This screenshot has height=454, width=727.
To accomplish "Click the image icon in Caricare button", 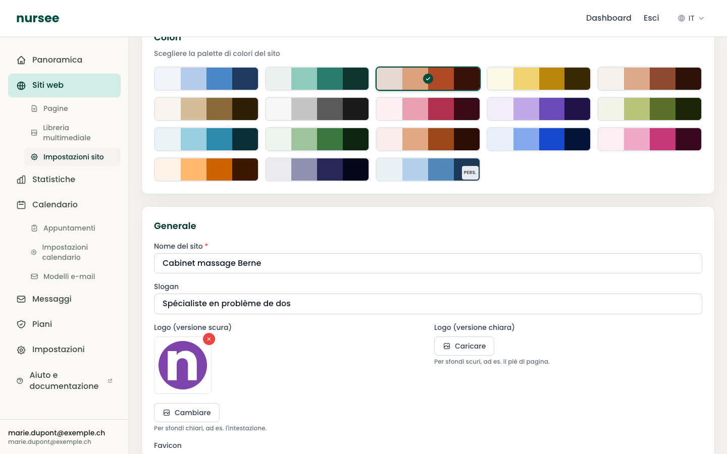I will click(x=447, y=346).
